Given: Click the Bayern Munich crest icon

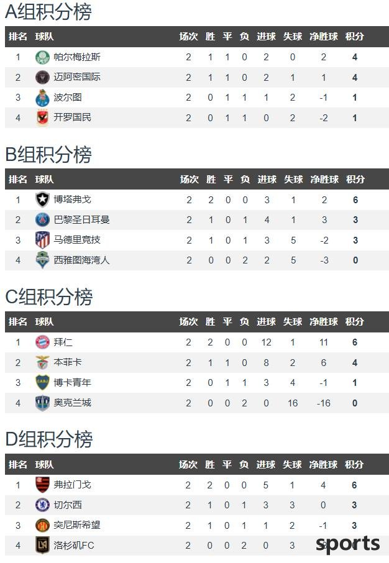Looking at the screenshot, I should coord(42,342).
